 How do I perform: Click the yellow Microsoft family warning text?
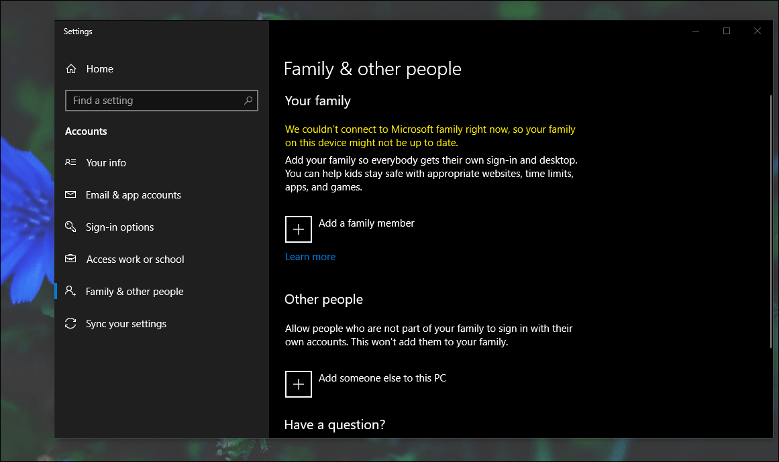pos(430,136)
